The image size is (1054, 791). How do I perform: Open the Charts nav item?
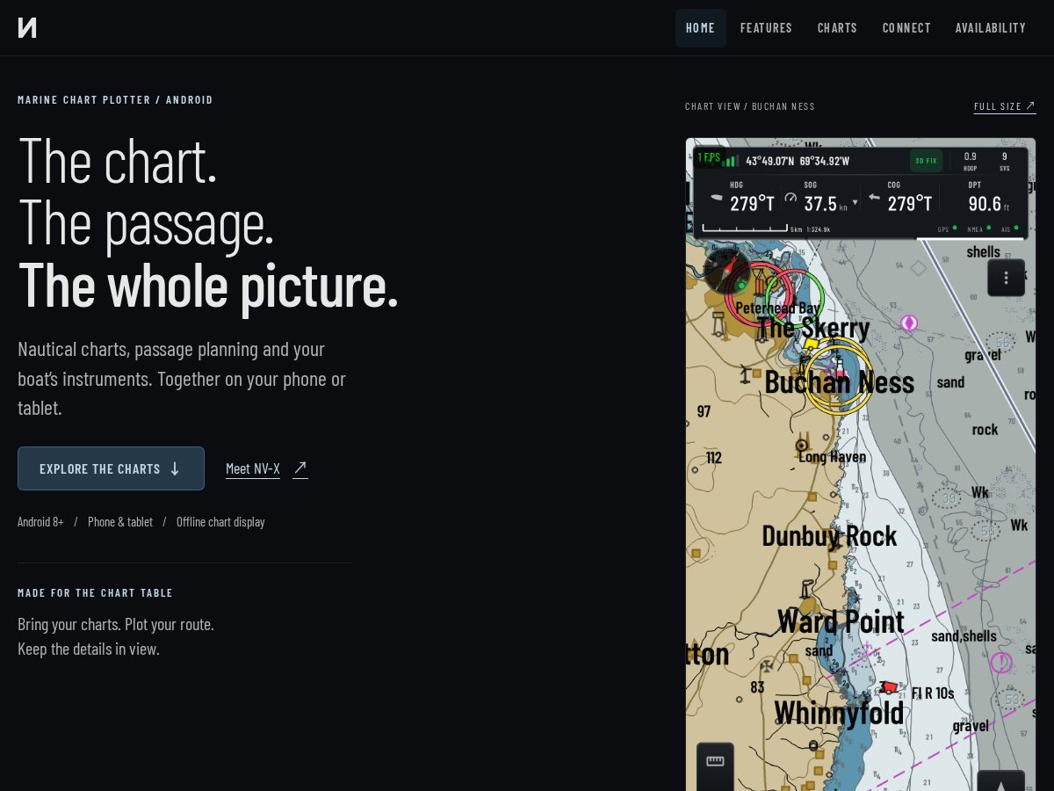(837, 28)
